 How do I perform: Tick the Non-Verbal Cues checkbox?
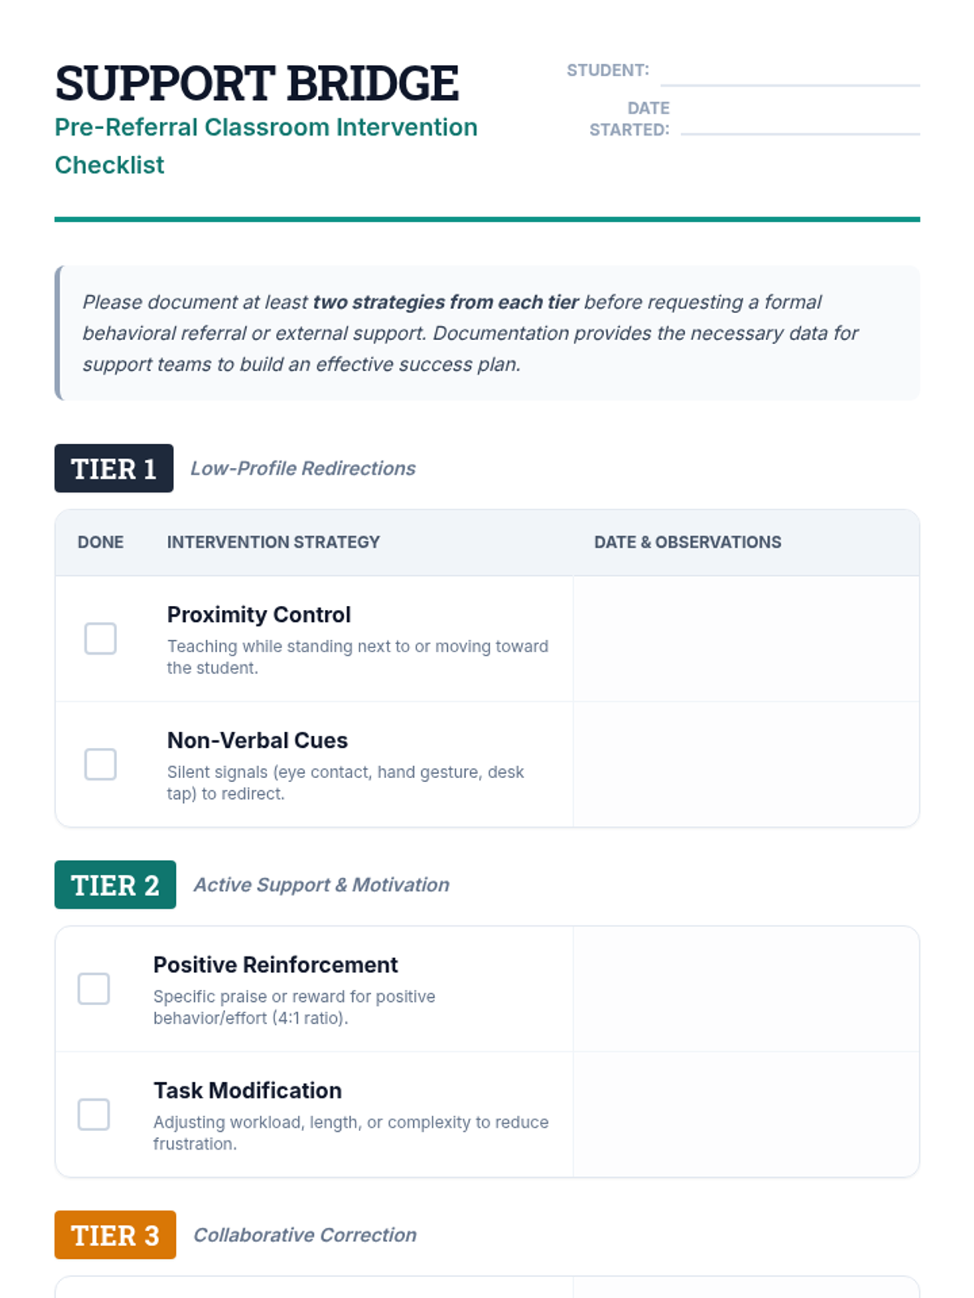(x=101, y=764)
